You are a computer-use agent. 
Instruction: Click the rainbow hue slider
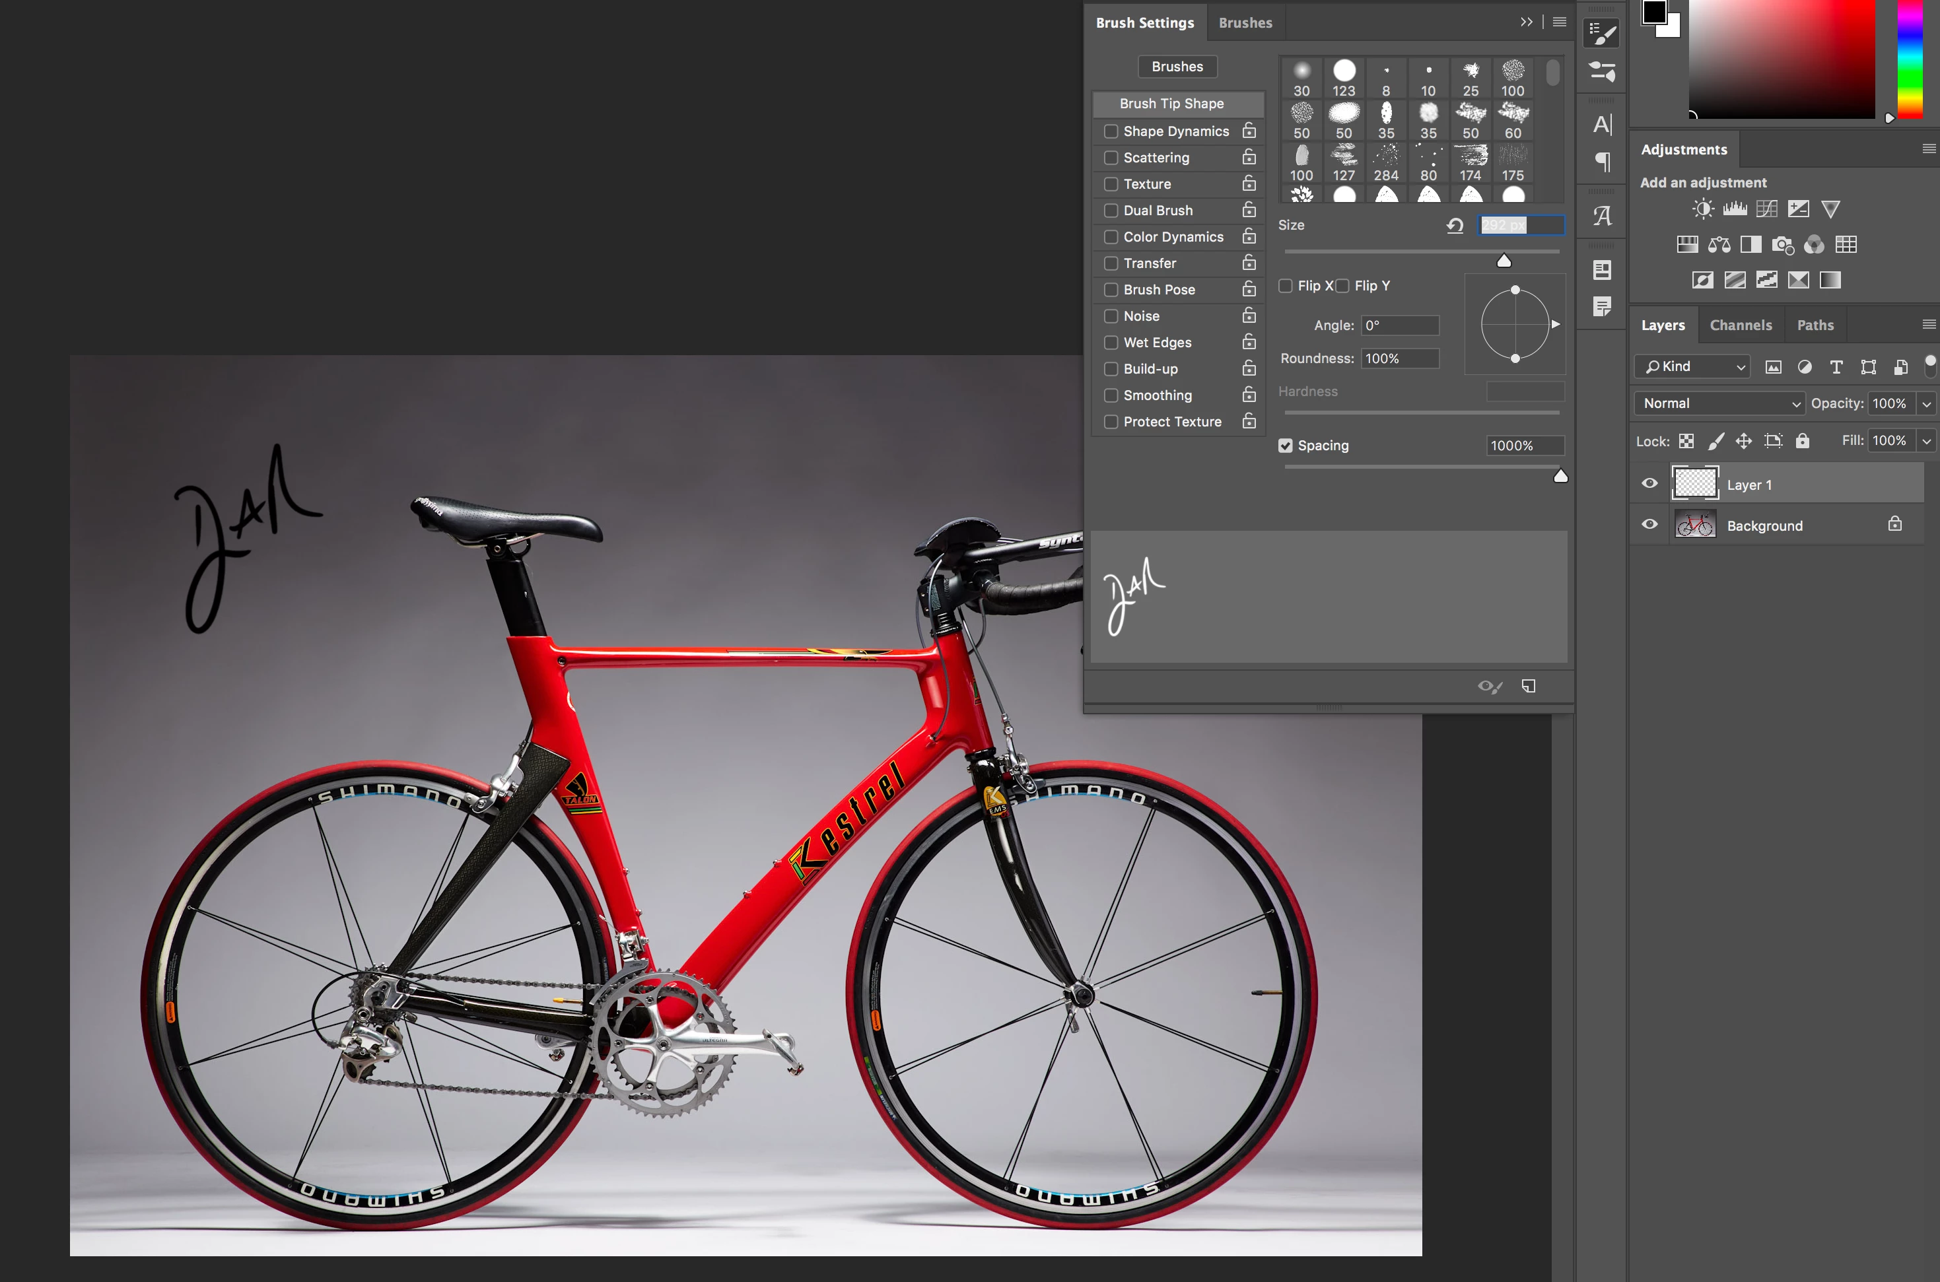click(x=1910, y=57)
